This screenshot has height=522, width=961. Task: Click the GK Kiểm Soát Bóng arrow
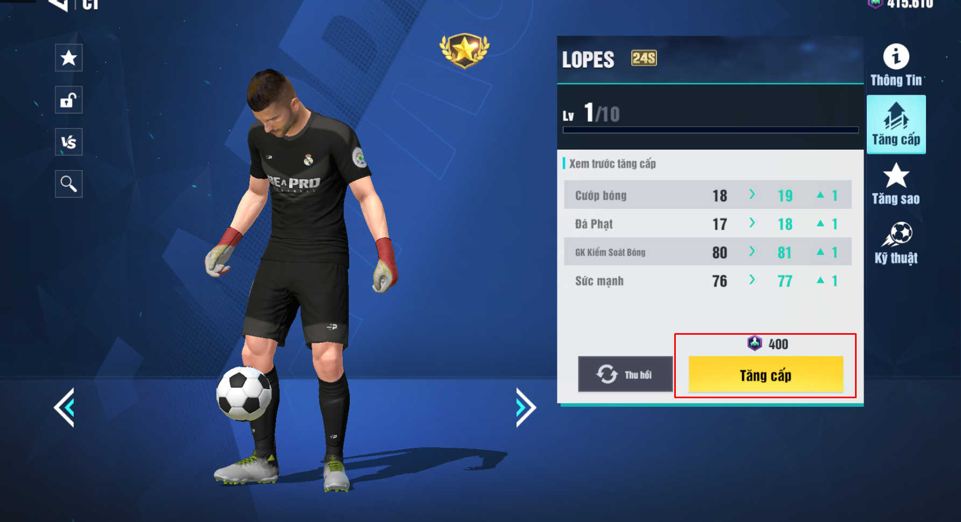pos(752,251)
